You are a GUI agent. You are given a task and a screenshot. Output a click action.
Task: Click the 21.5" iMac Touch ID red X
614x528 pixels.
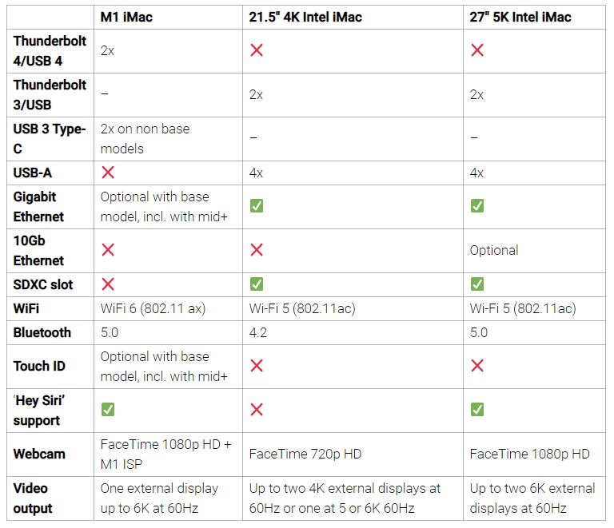[x=257, y=366]
